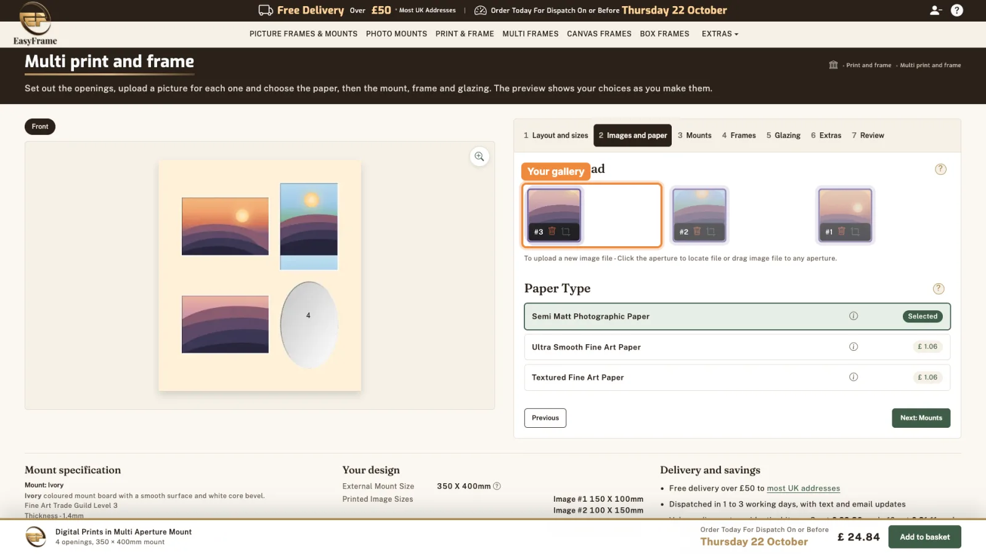Select gallery thumbnail #3

point(553,215)
